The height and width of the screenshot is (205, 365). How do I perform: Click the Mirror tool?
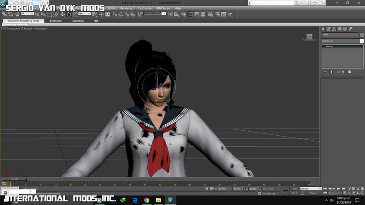pyautogui.click(x=170, y=14)
